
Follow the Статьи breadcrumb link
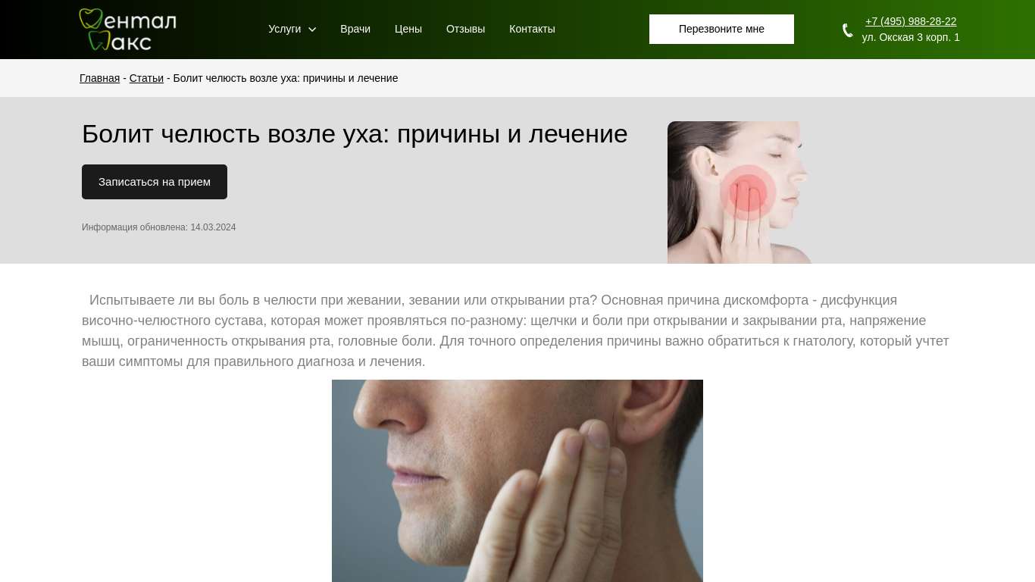(x=146, y=78)
